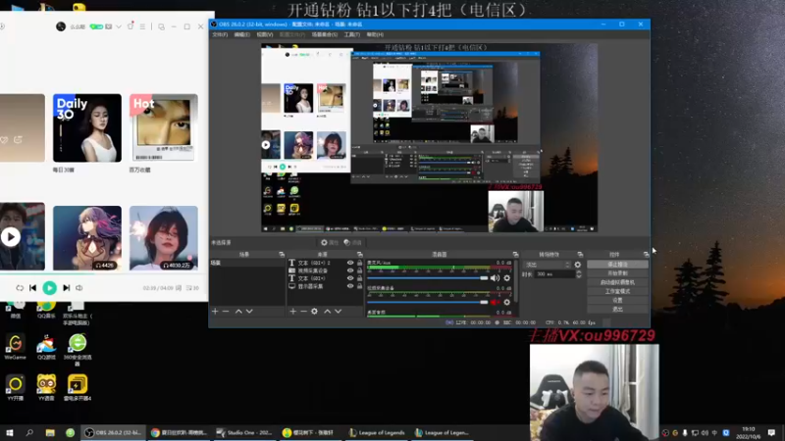Screen dimensions: 785x441
Task: Click the transition duration 300 ms field
Action: coord(554,274)
